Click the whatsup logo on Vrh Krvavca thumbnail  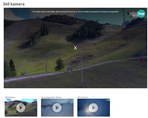pyautogui.click(x=108, y=100)
